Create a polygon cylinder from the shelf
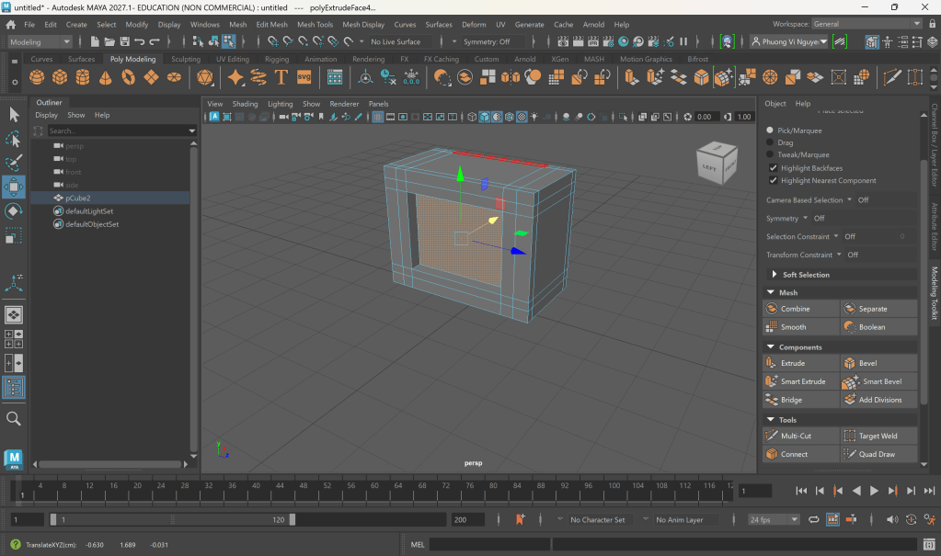This screenshot has height=556, width=941. coord(82,77)
